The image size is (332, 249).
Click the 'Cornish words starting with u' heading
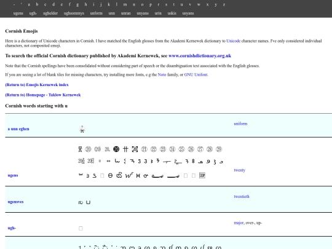coord(36,106)
